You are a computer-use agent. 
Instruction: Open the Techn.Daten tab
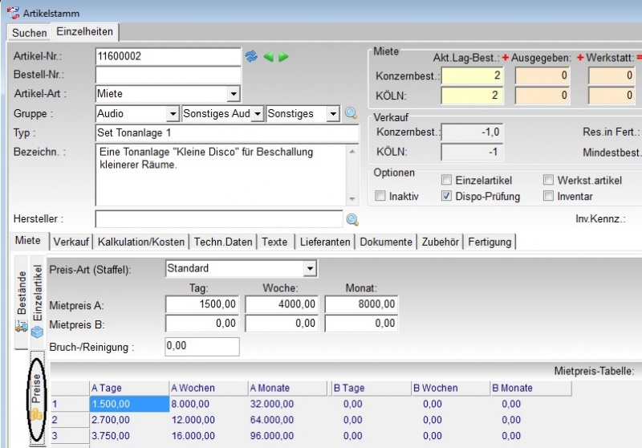coord(223,242)
